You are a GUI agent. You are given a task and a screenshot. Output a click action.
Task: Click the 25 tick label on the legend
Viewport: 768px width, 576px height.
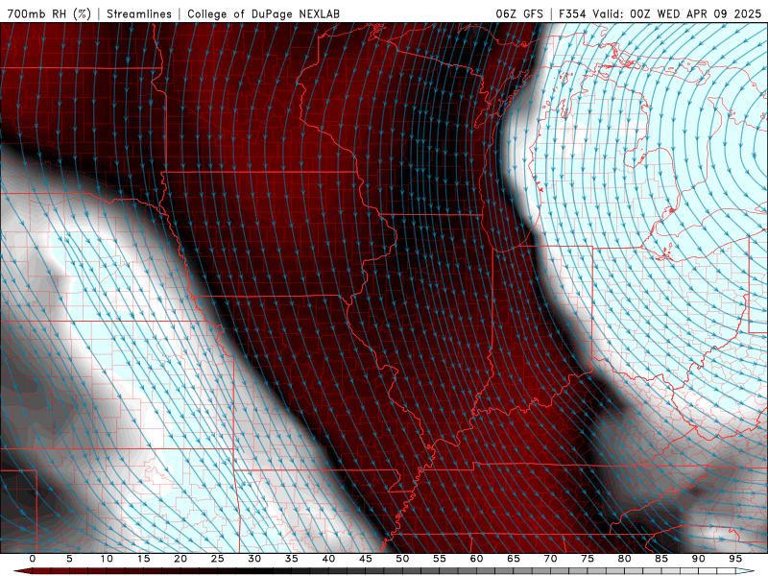[218, 559]
